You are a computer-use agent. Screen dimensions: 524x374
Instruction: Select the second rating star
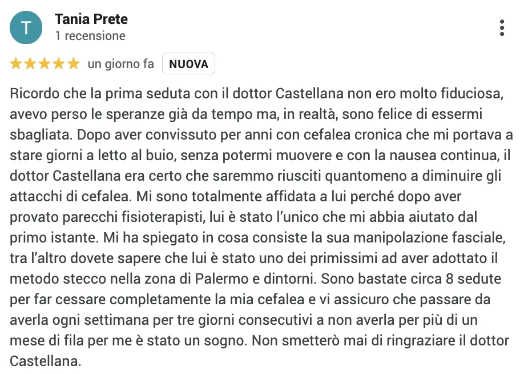(x=30, y=63)
